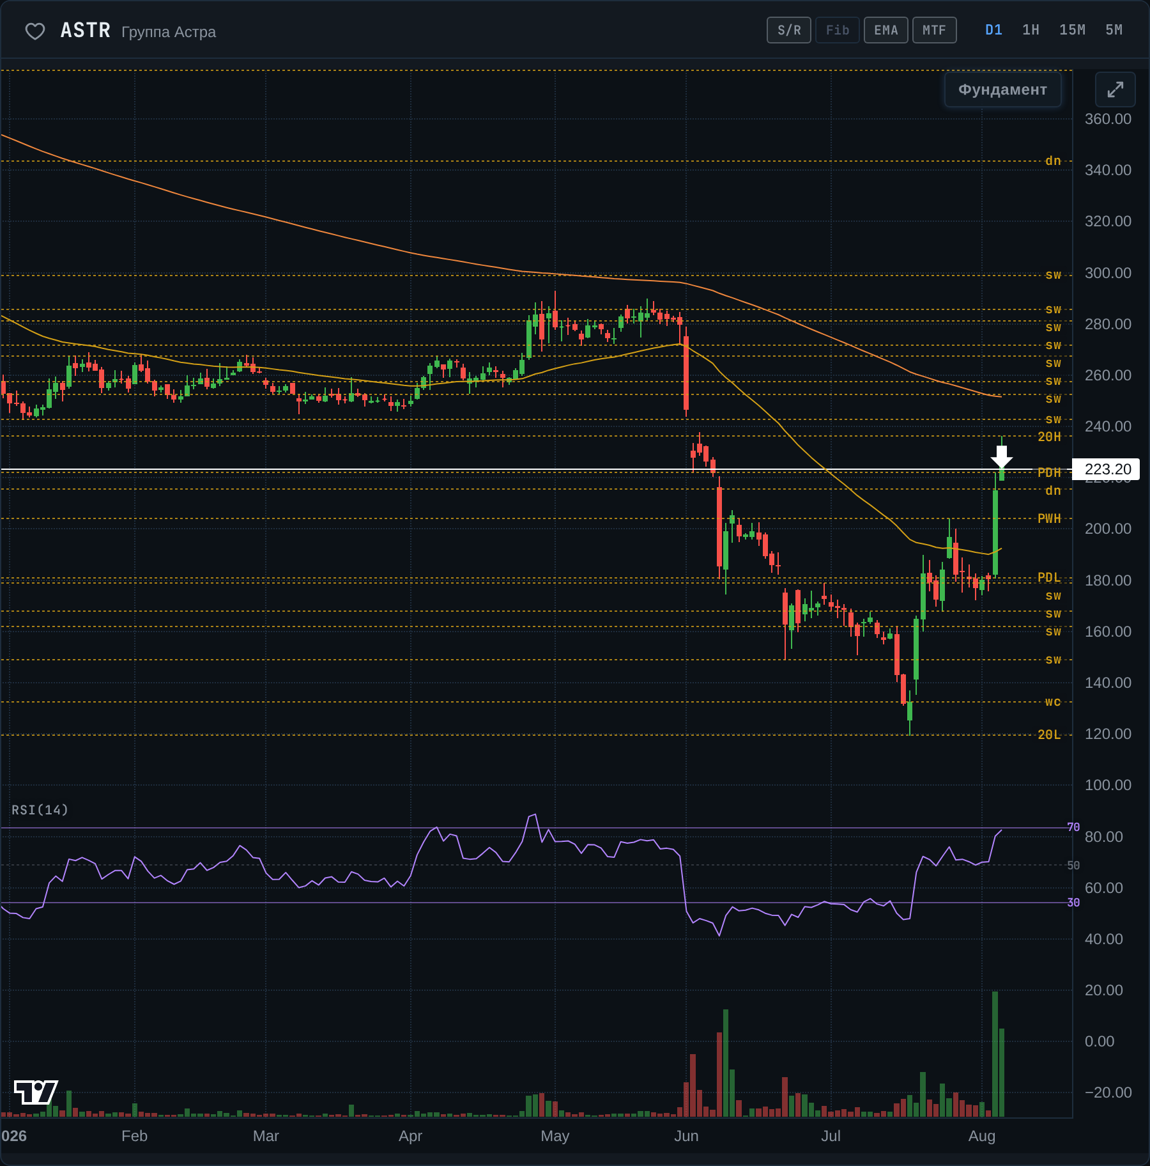This screenshot has width=1150, height=1166.
Task: Click the 360.00 price axis value
Action: pyautogui.click(x=1108, y=119)
